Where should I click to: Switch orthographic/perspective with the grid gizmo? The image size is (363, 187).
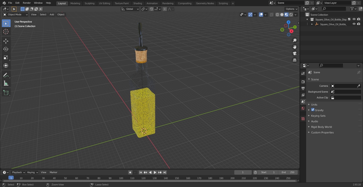click(294, 60)
